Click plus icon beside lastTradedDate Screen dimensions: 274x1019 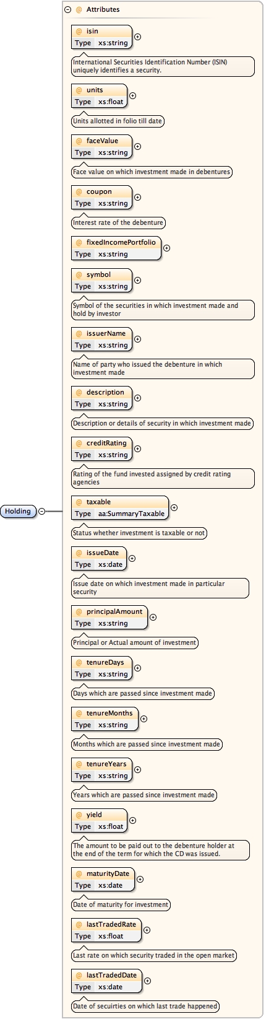tap(147, 981)
